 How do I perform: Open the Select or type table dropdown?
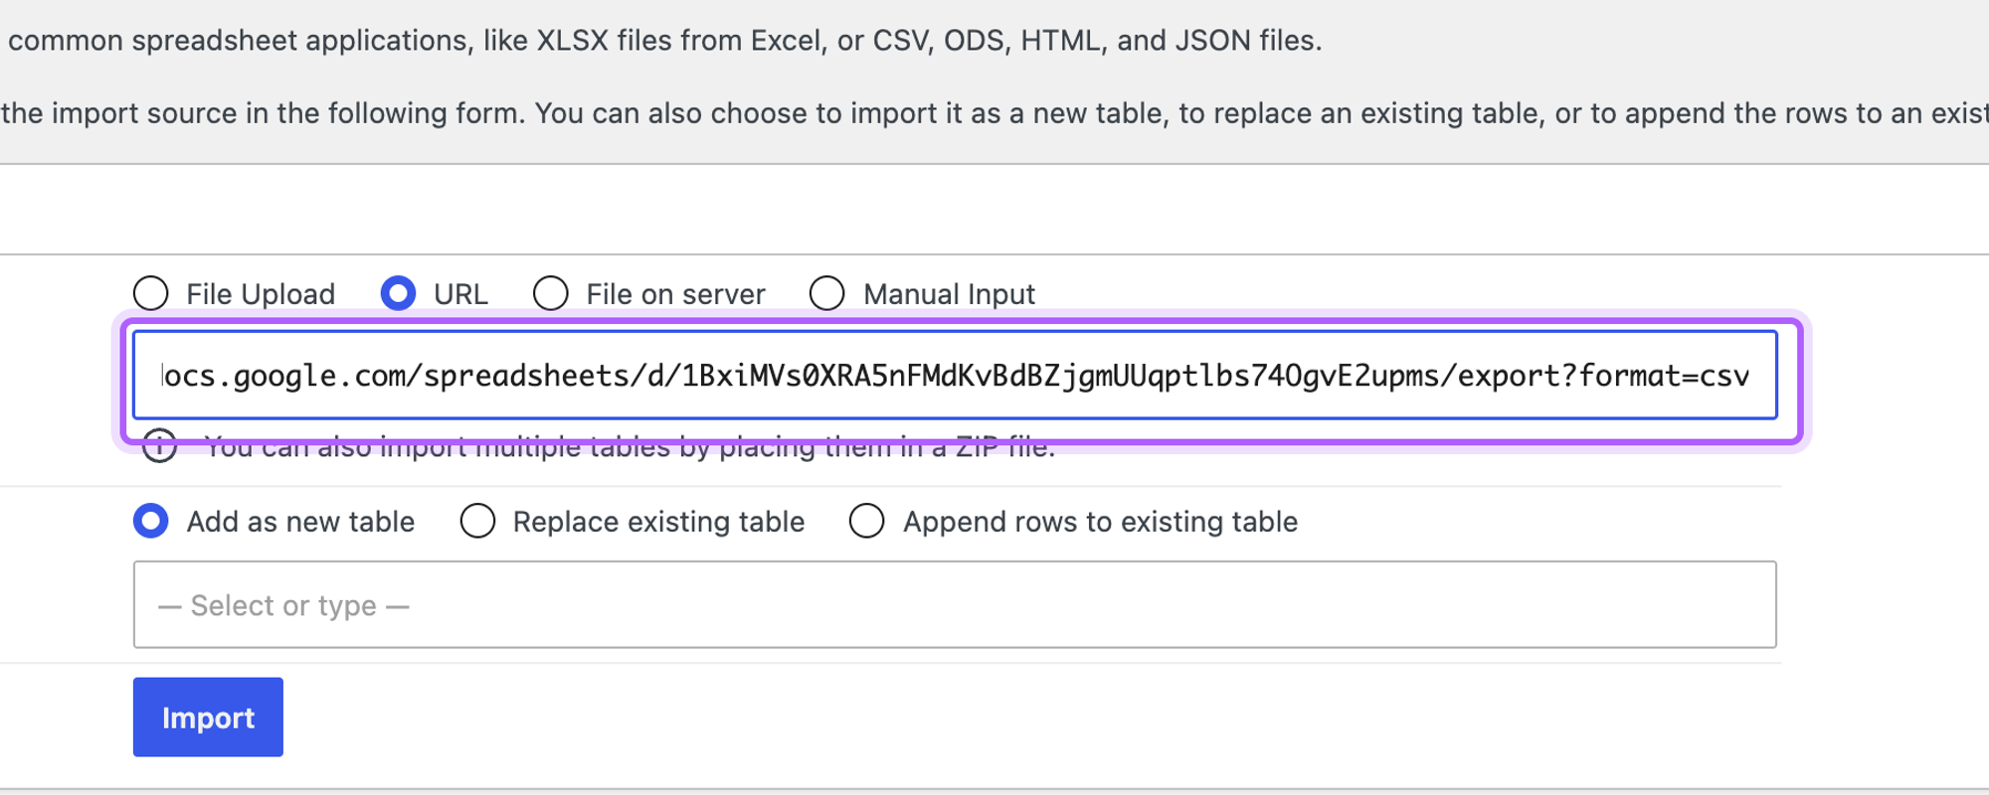[x=955, y=604]
